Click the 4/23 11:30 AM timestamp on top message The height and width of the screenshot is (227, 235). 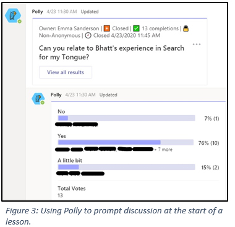[x=62, y=12]
